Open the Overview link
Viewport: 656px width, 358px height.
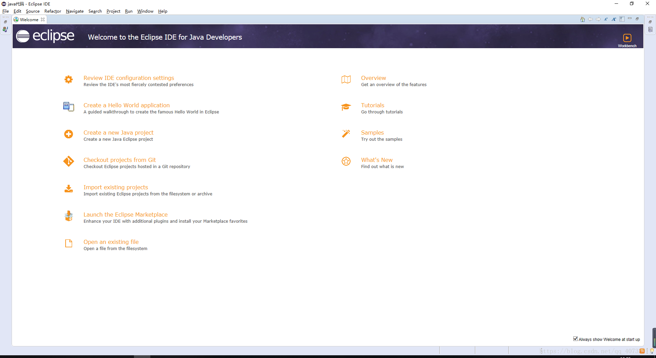(x=373, y=78)
